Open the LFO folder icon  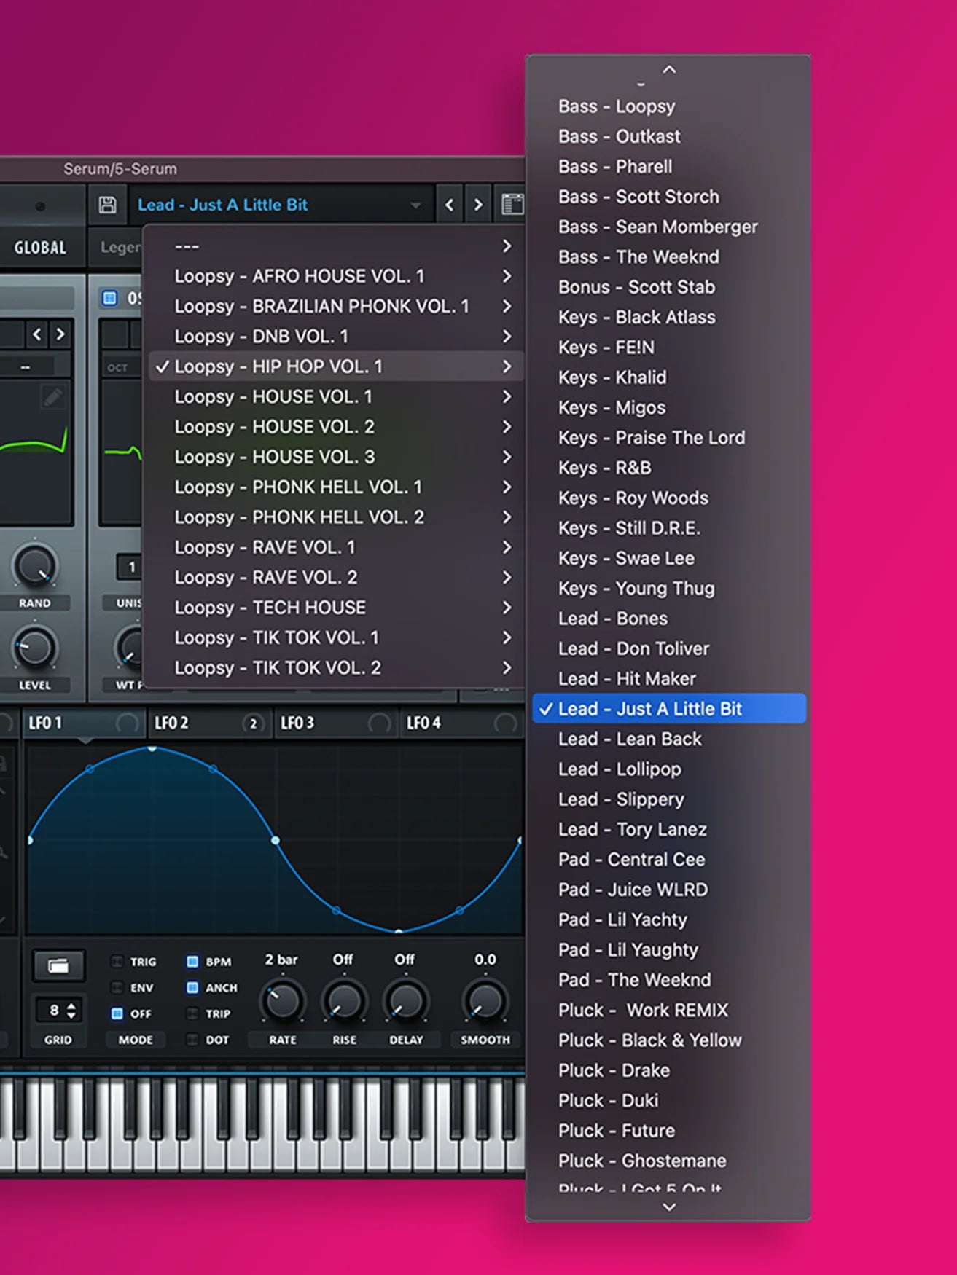coord(58,966)
